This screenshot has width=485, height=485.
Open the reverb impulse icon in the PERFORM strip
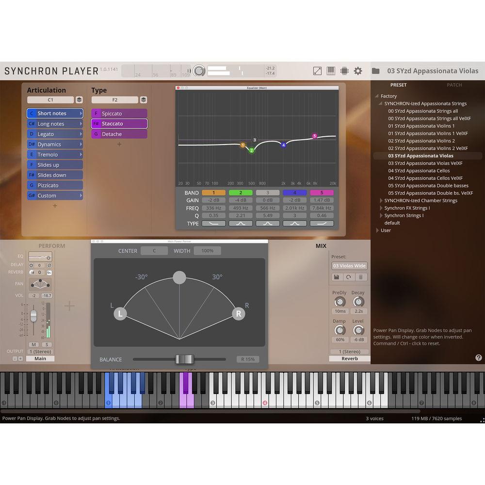point(49,273)
